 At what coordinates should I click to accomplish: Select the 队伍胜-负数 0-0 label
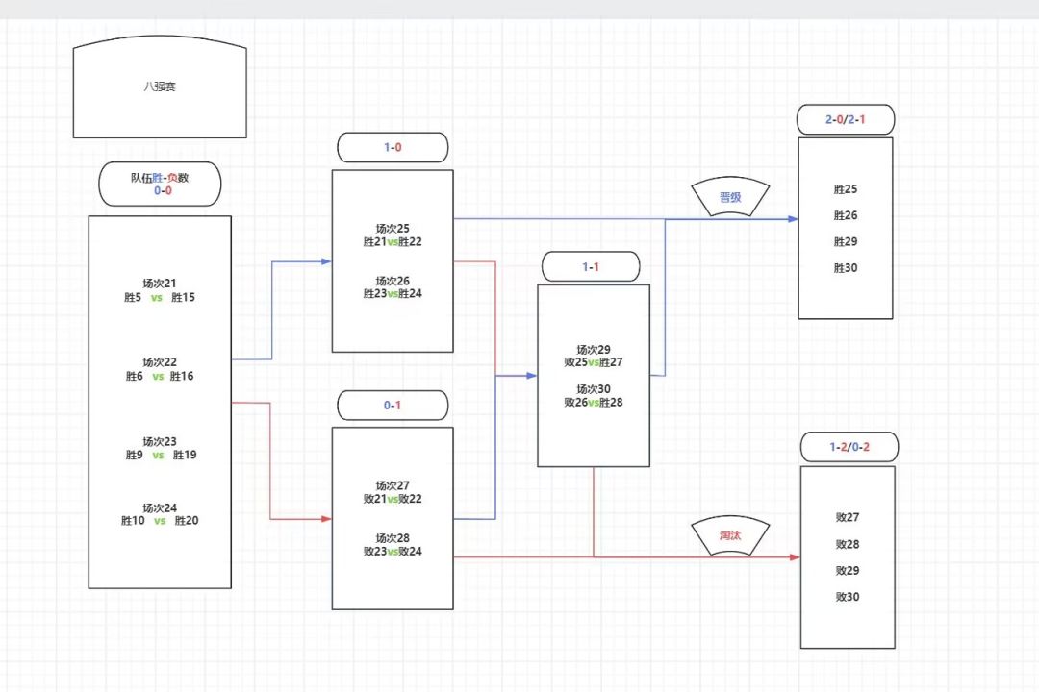(160, 184)
